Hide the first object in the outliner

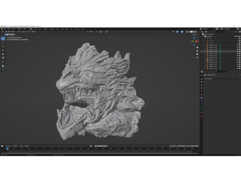point(237,39)
